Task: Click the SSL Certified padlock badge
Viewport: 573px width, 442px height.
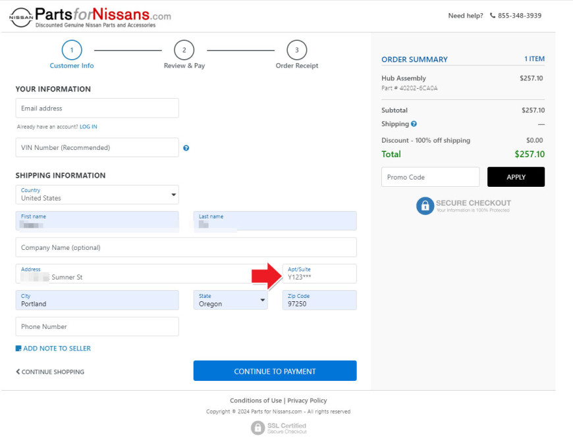Action: (258, 428)
